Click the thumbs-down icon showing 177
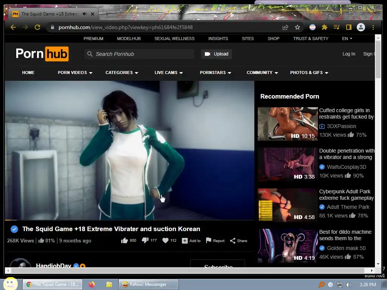The height and width of the screenshot is (290, 387). (x=145, y=241)
